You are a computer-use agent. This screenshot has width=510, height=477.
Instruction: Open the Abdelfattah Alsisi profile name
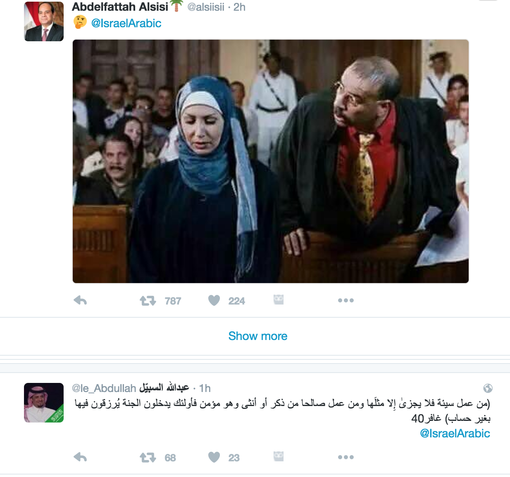(x=120, y=7)
